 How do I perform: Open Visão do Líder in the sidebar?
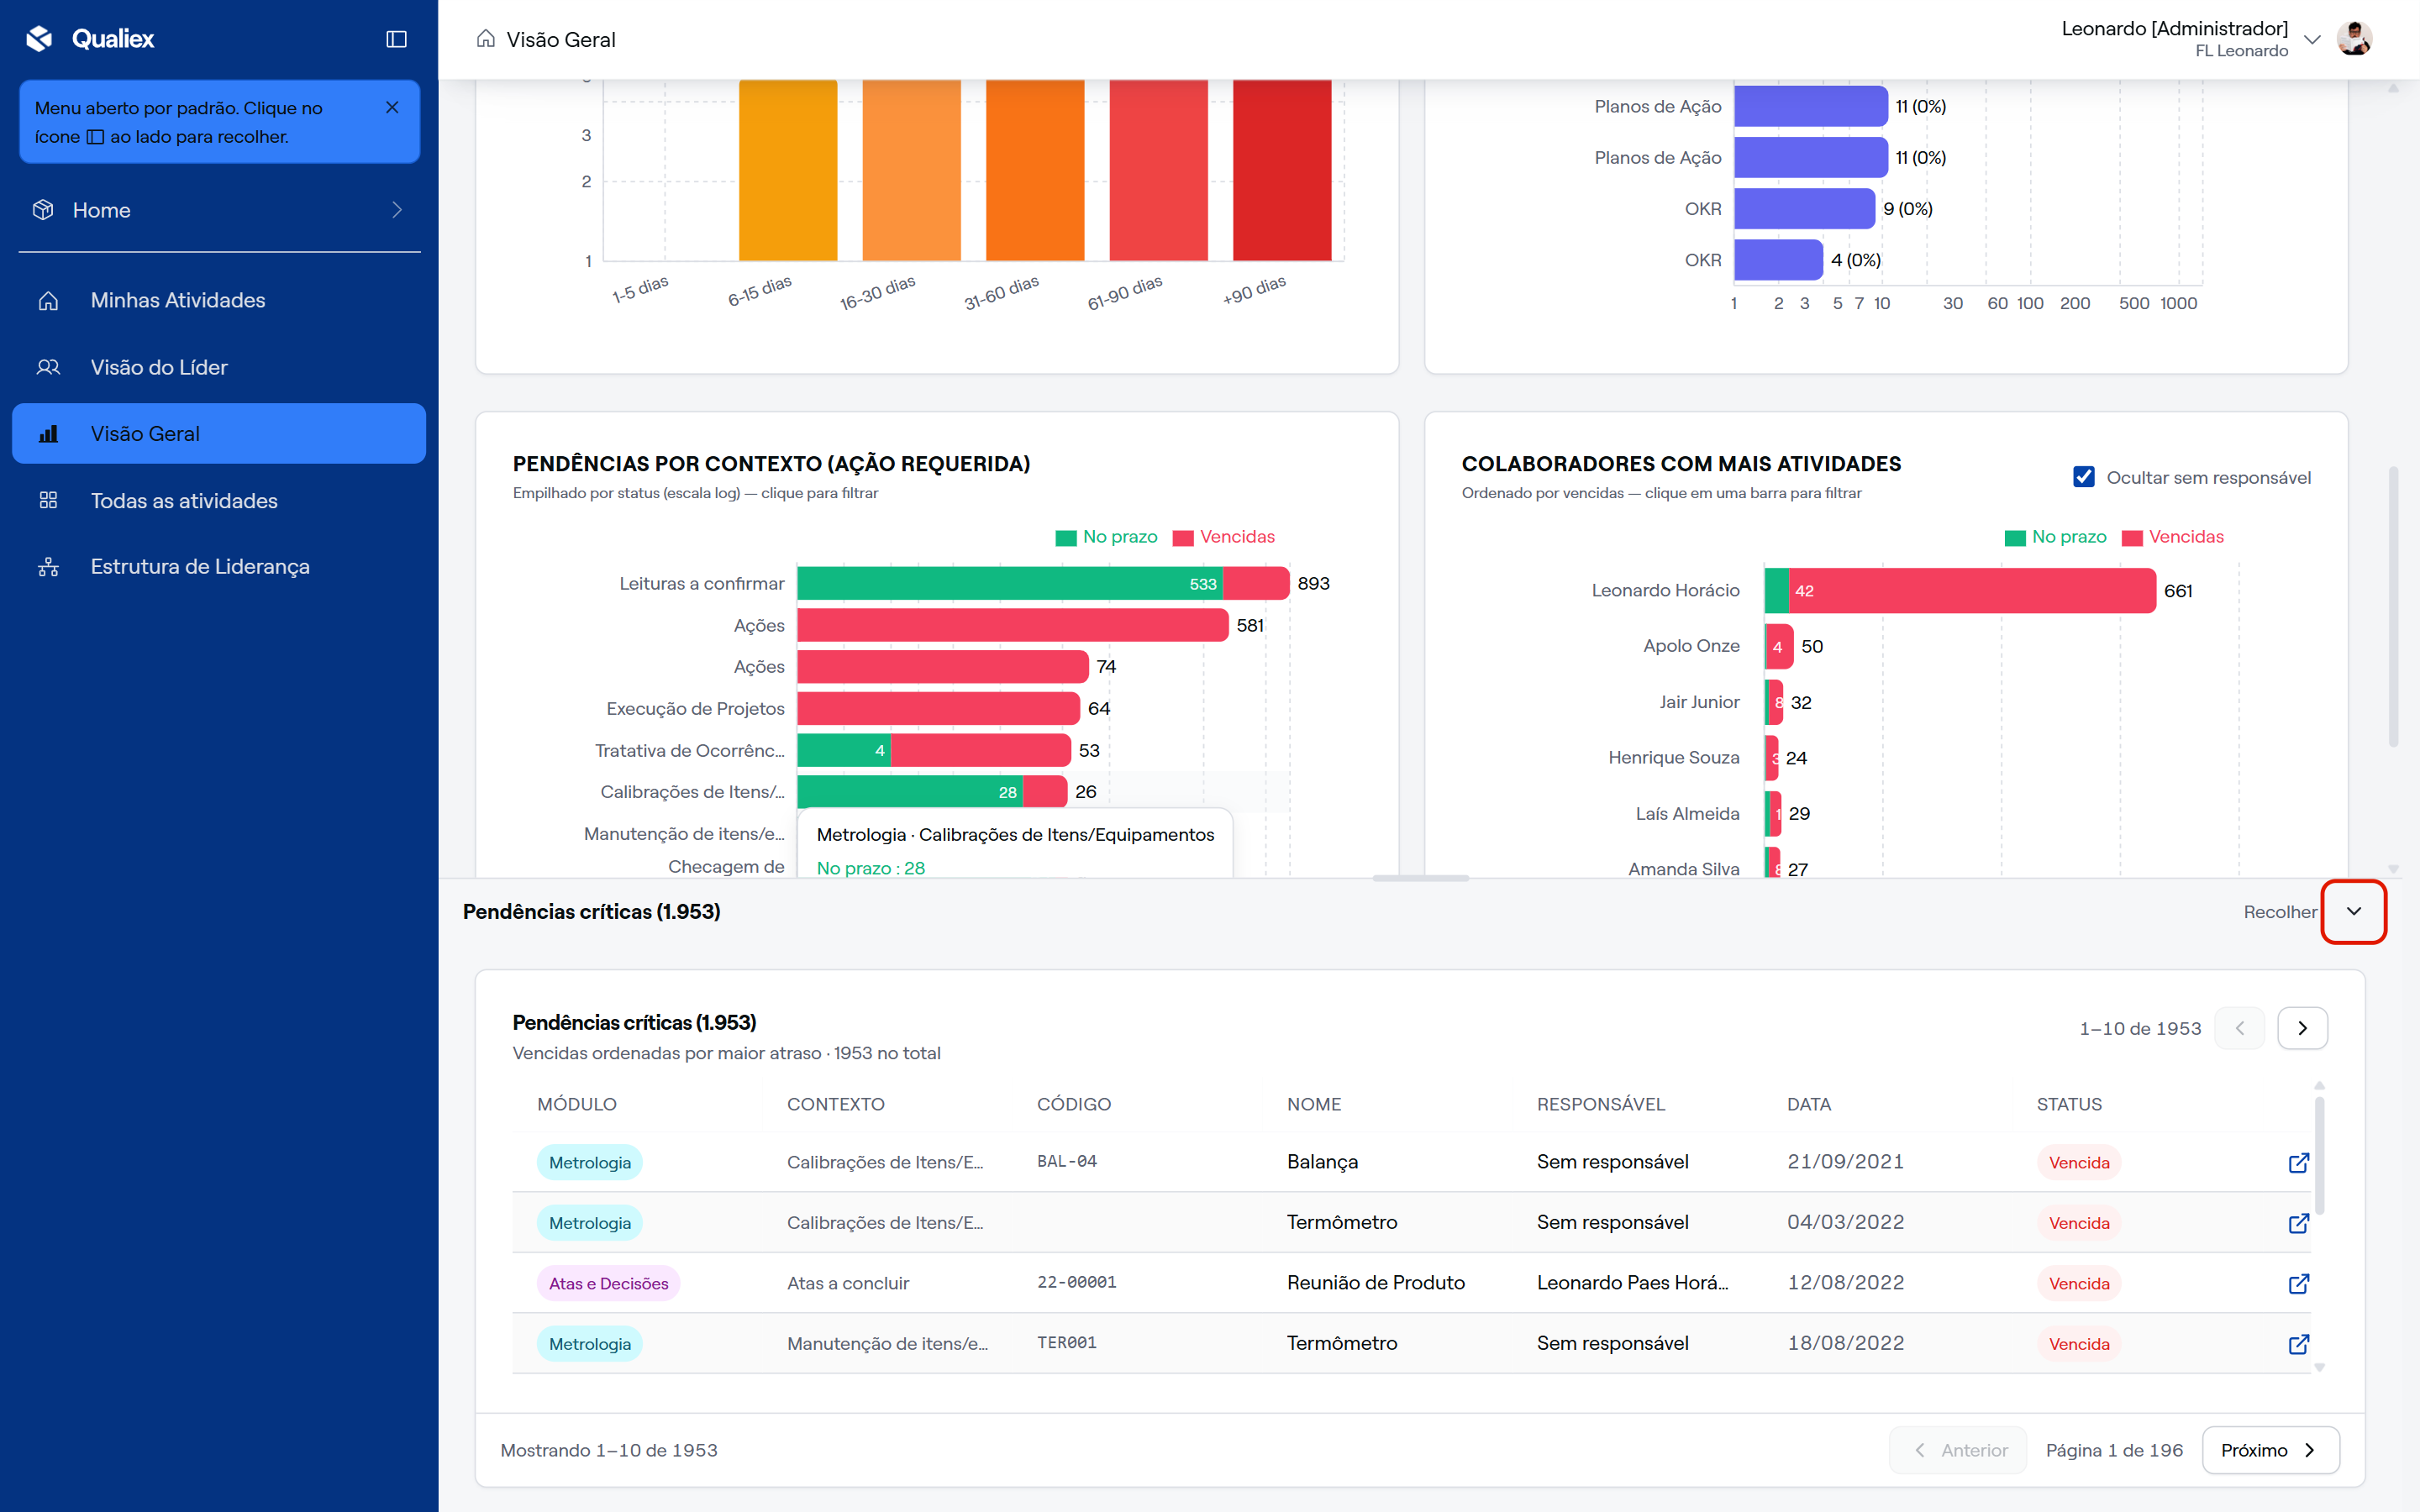(x=219, y=367)
